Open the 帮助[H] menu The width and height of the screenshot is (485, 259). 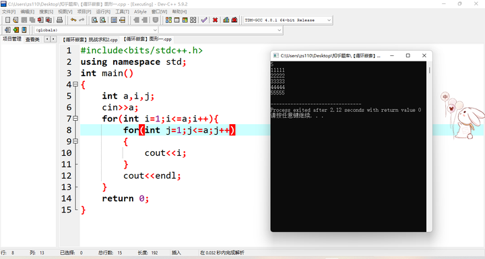click(179, 11)
